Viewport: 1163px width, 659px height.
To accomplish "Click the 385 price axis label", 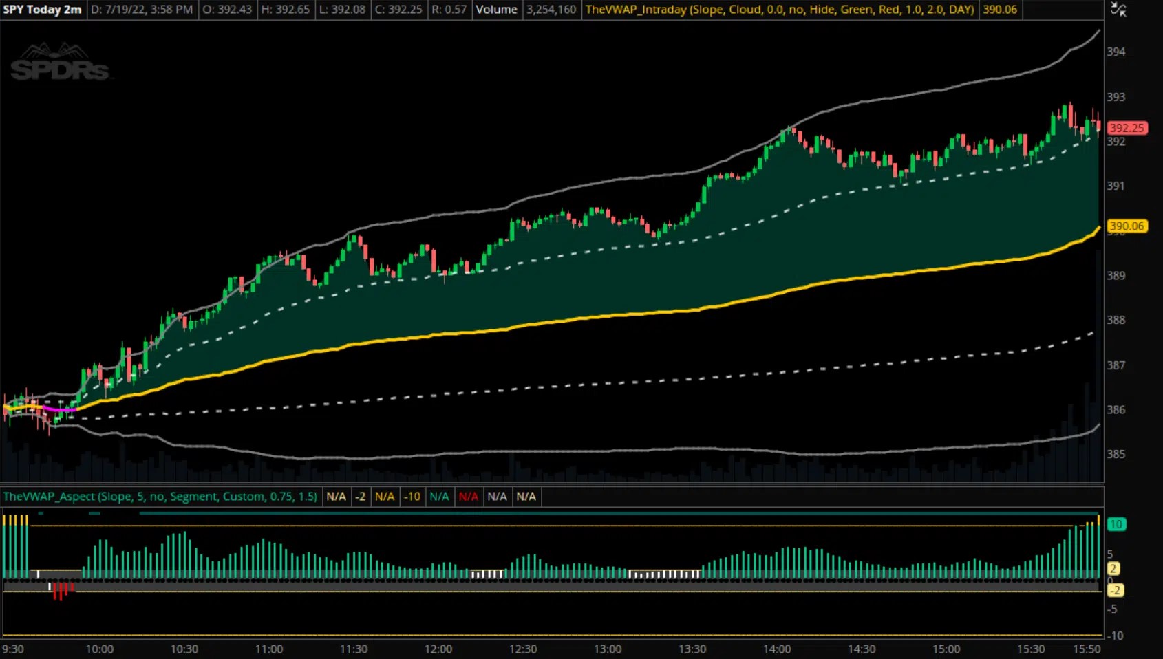I will pos(1116,454).
